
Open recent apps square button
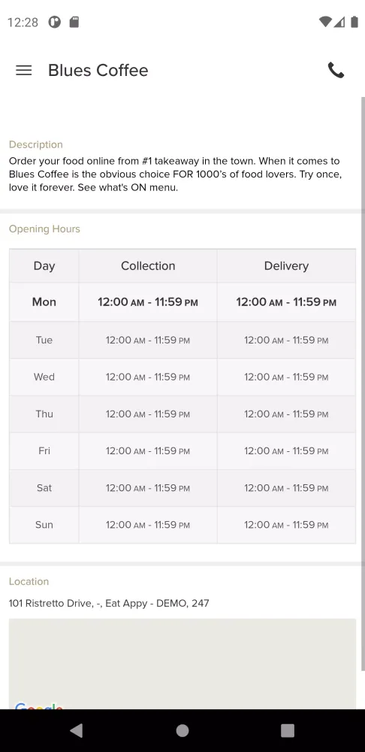(x=287, y=730)
